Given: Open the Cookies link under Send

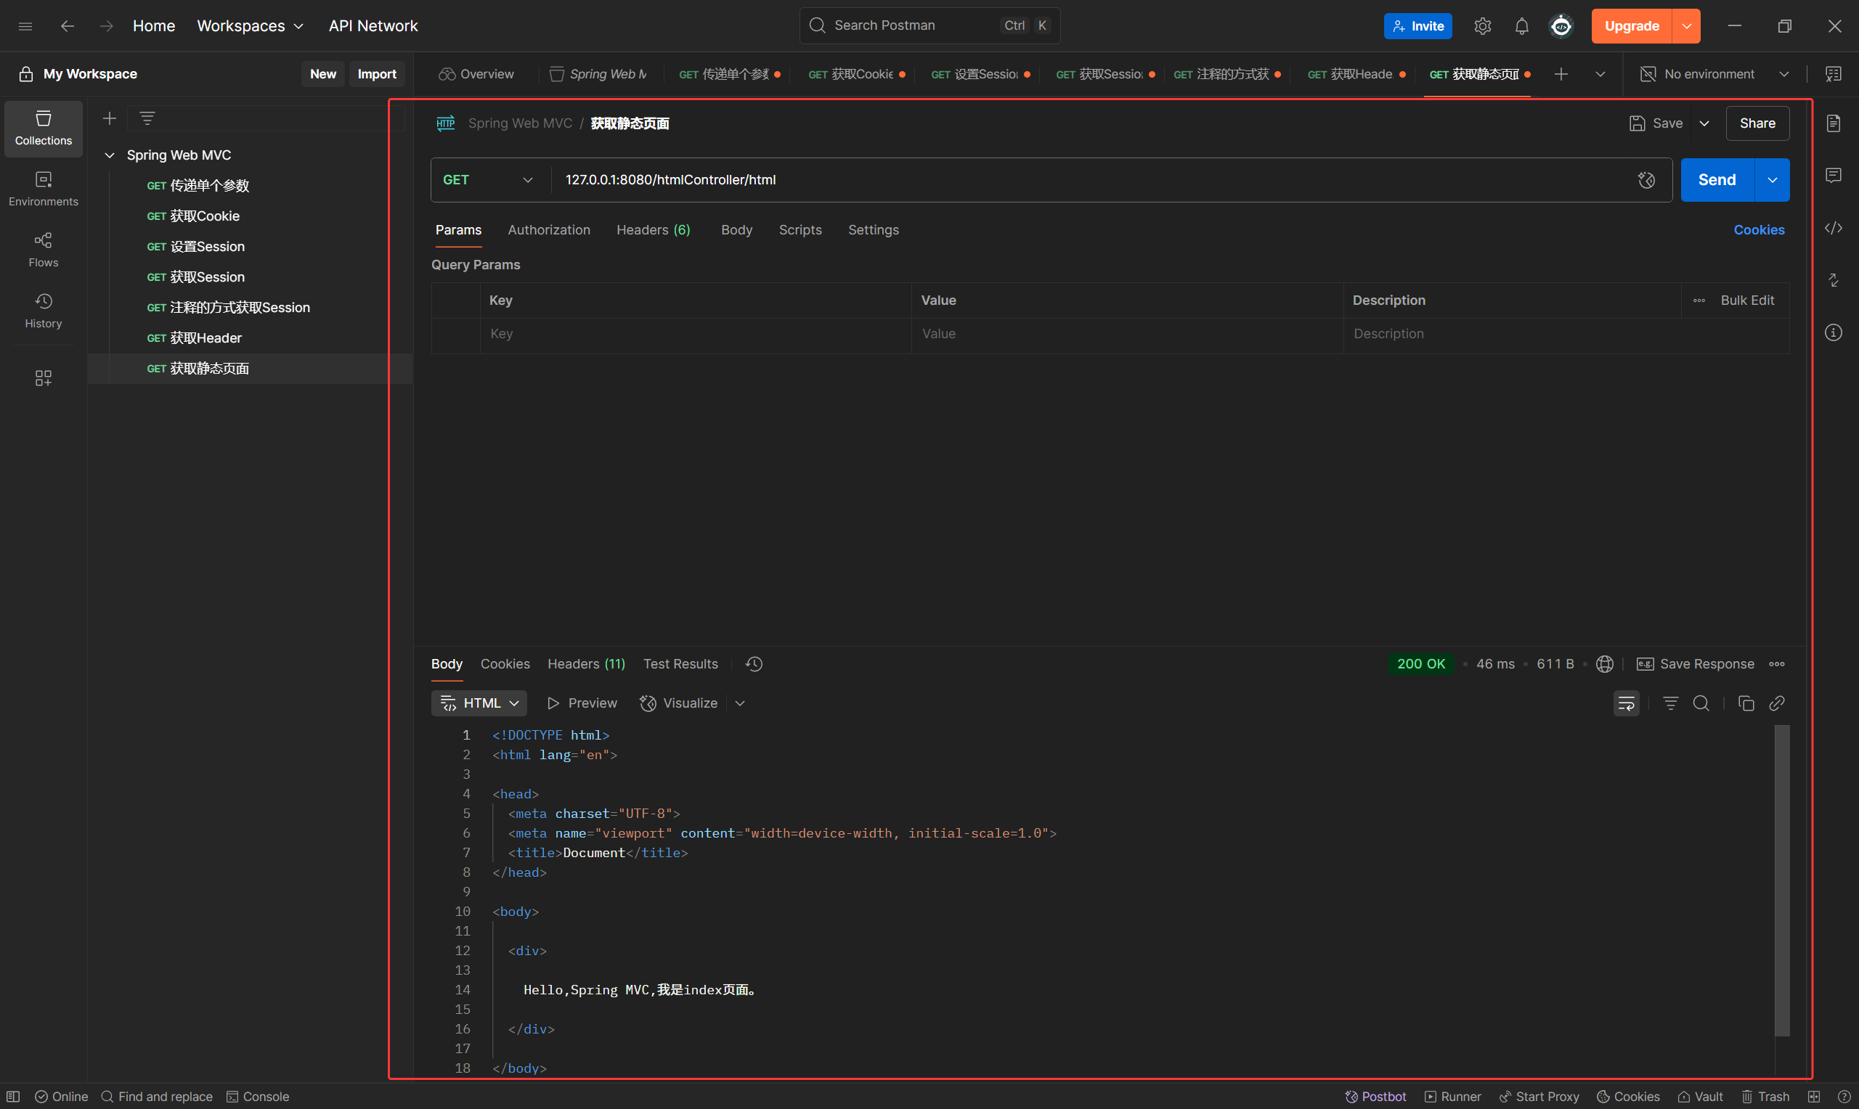Looking at the screenshot, I should (1759, 230).
